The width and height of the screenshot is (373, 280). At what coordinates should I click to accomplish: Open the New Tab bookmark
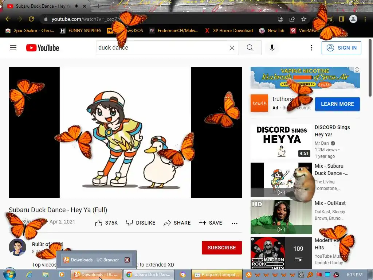(x=272, y=31)
